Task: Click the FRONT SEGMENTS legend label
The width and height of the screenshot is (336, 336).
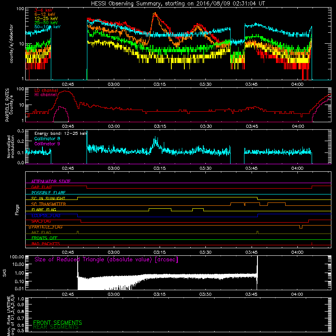Action: [x=58, y=323]
